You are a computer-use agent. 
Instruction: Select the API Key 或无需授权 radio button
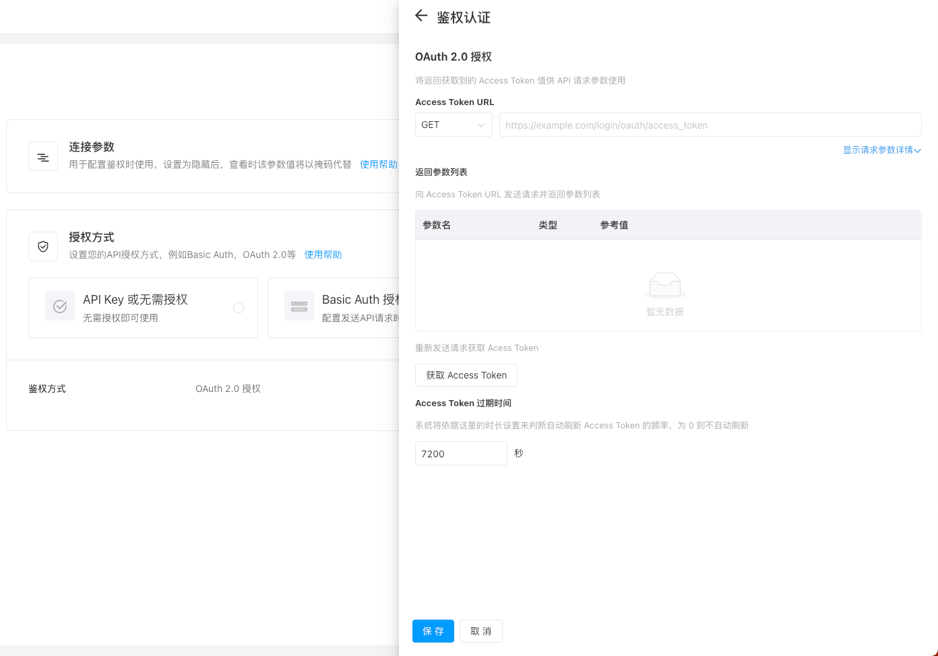[x=239, y=307]
